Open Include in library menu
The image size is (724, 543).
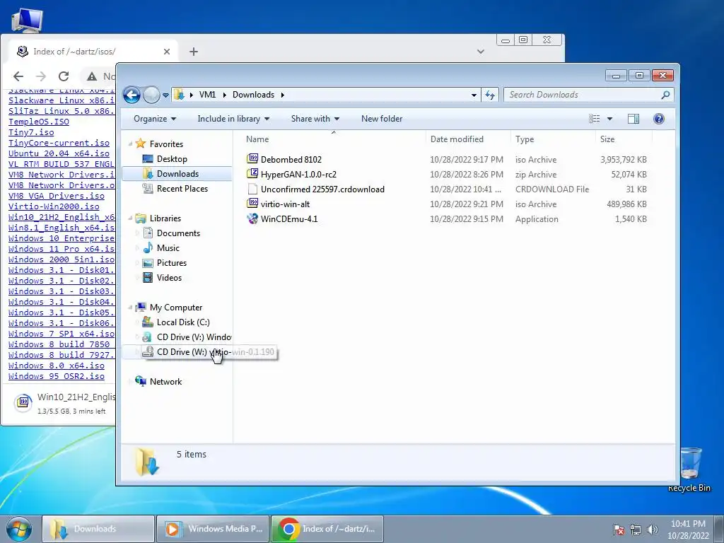click(233, 119)
